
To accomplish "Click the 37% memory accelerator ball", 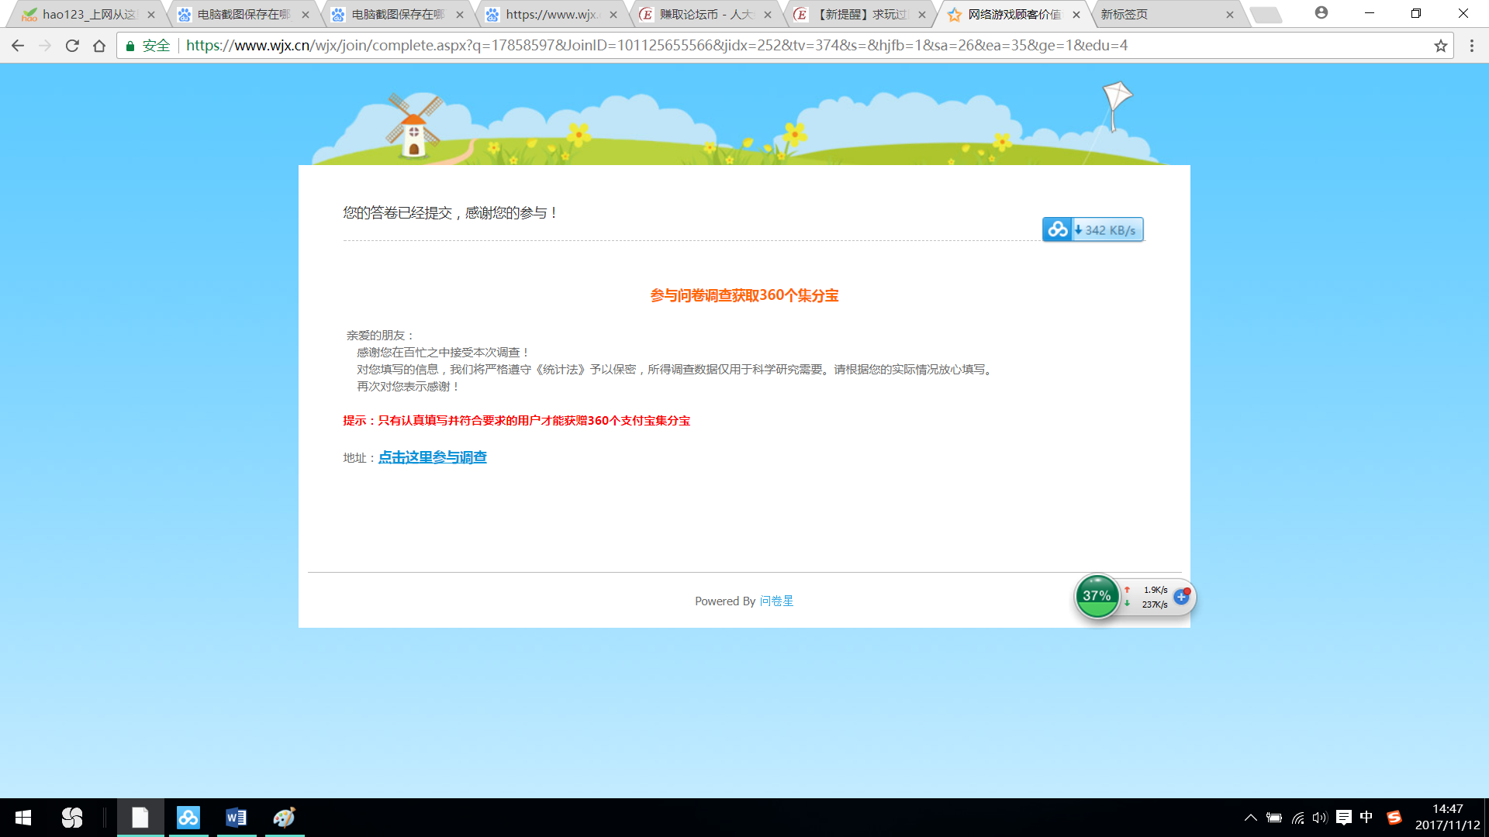I will click(x=1097, y=596).
